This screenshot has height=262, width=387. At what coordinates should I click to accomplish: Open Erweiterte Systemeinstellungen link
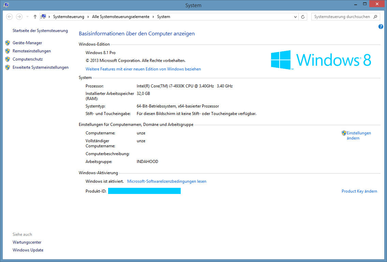(41, 67)
